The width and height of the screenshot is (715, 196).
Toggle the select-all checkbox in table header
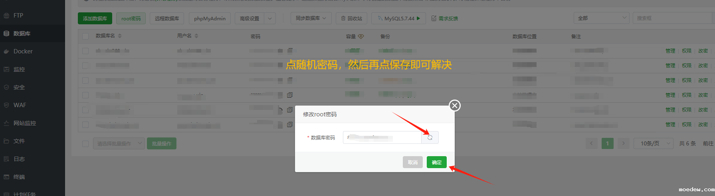click(x=85, y=36)
